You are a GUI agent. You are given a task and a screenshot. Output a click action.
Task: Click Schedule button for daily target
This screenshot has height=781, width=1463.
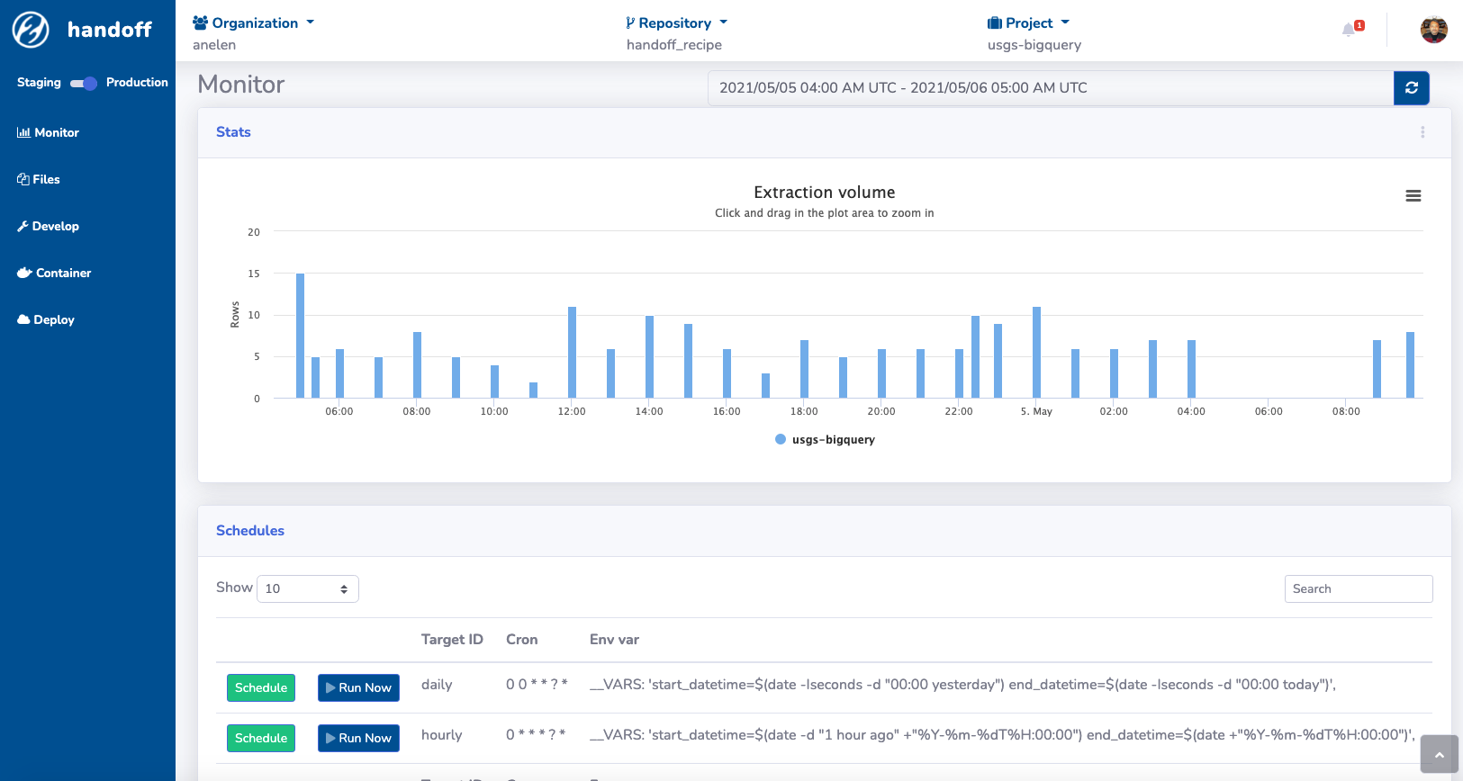(261, 687)
